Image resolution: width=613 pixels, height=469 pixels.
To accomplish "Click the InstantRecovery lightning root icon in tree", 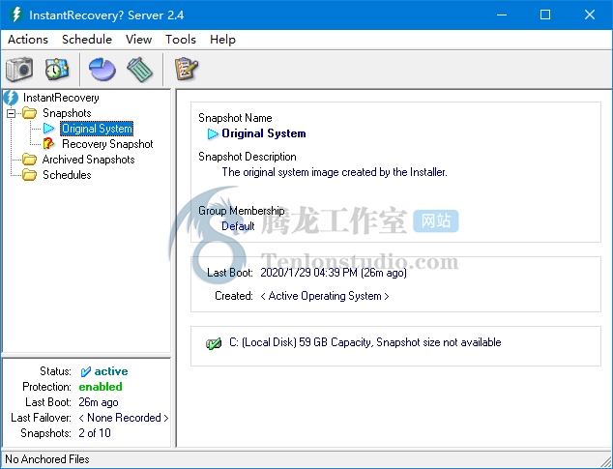I will tap(11, 98).
